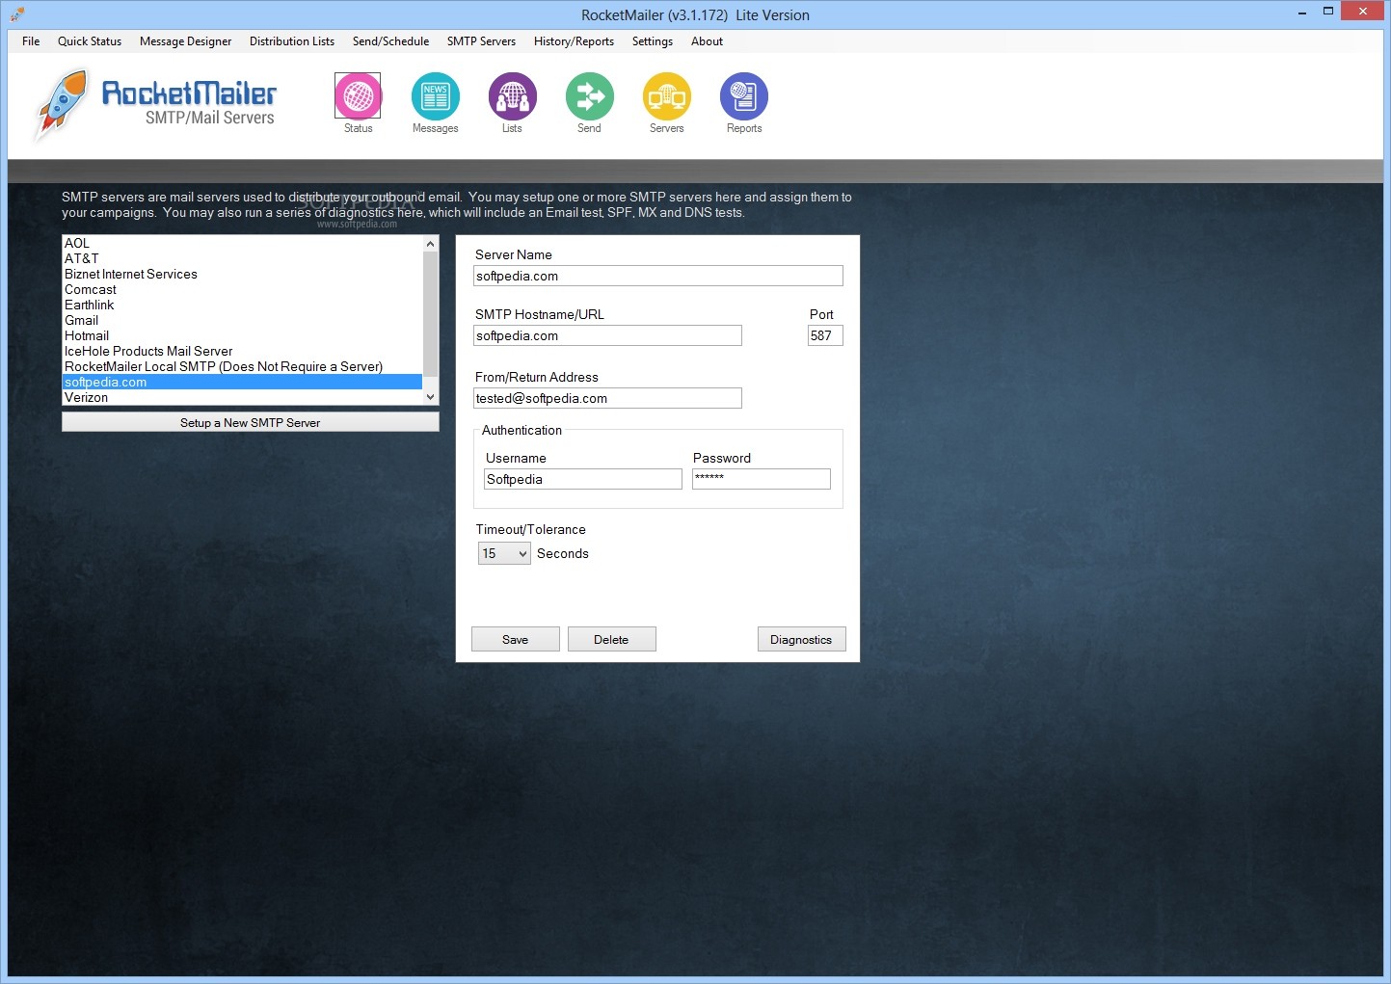The image size is (1391, 984).
Task: Click the server list scroll-down arrow
Action: coord(430,397)
